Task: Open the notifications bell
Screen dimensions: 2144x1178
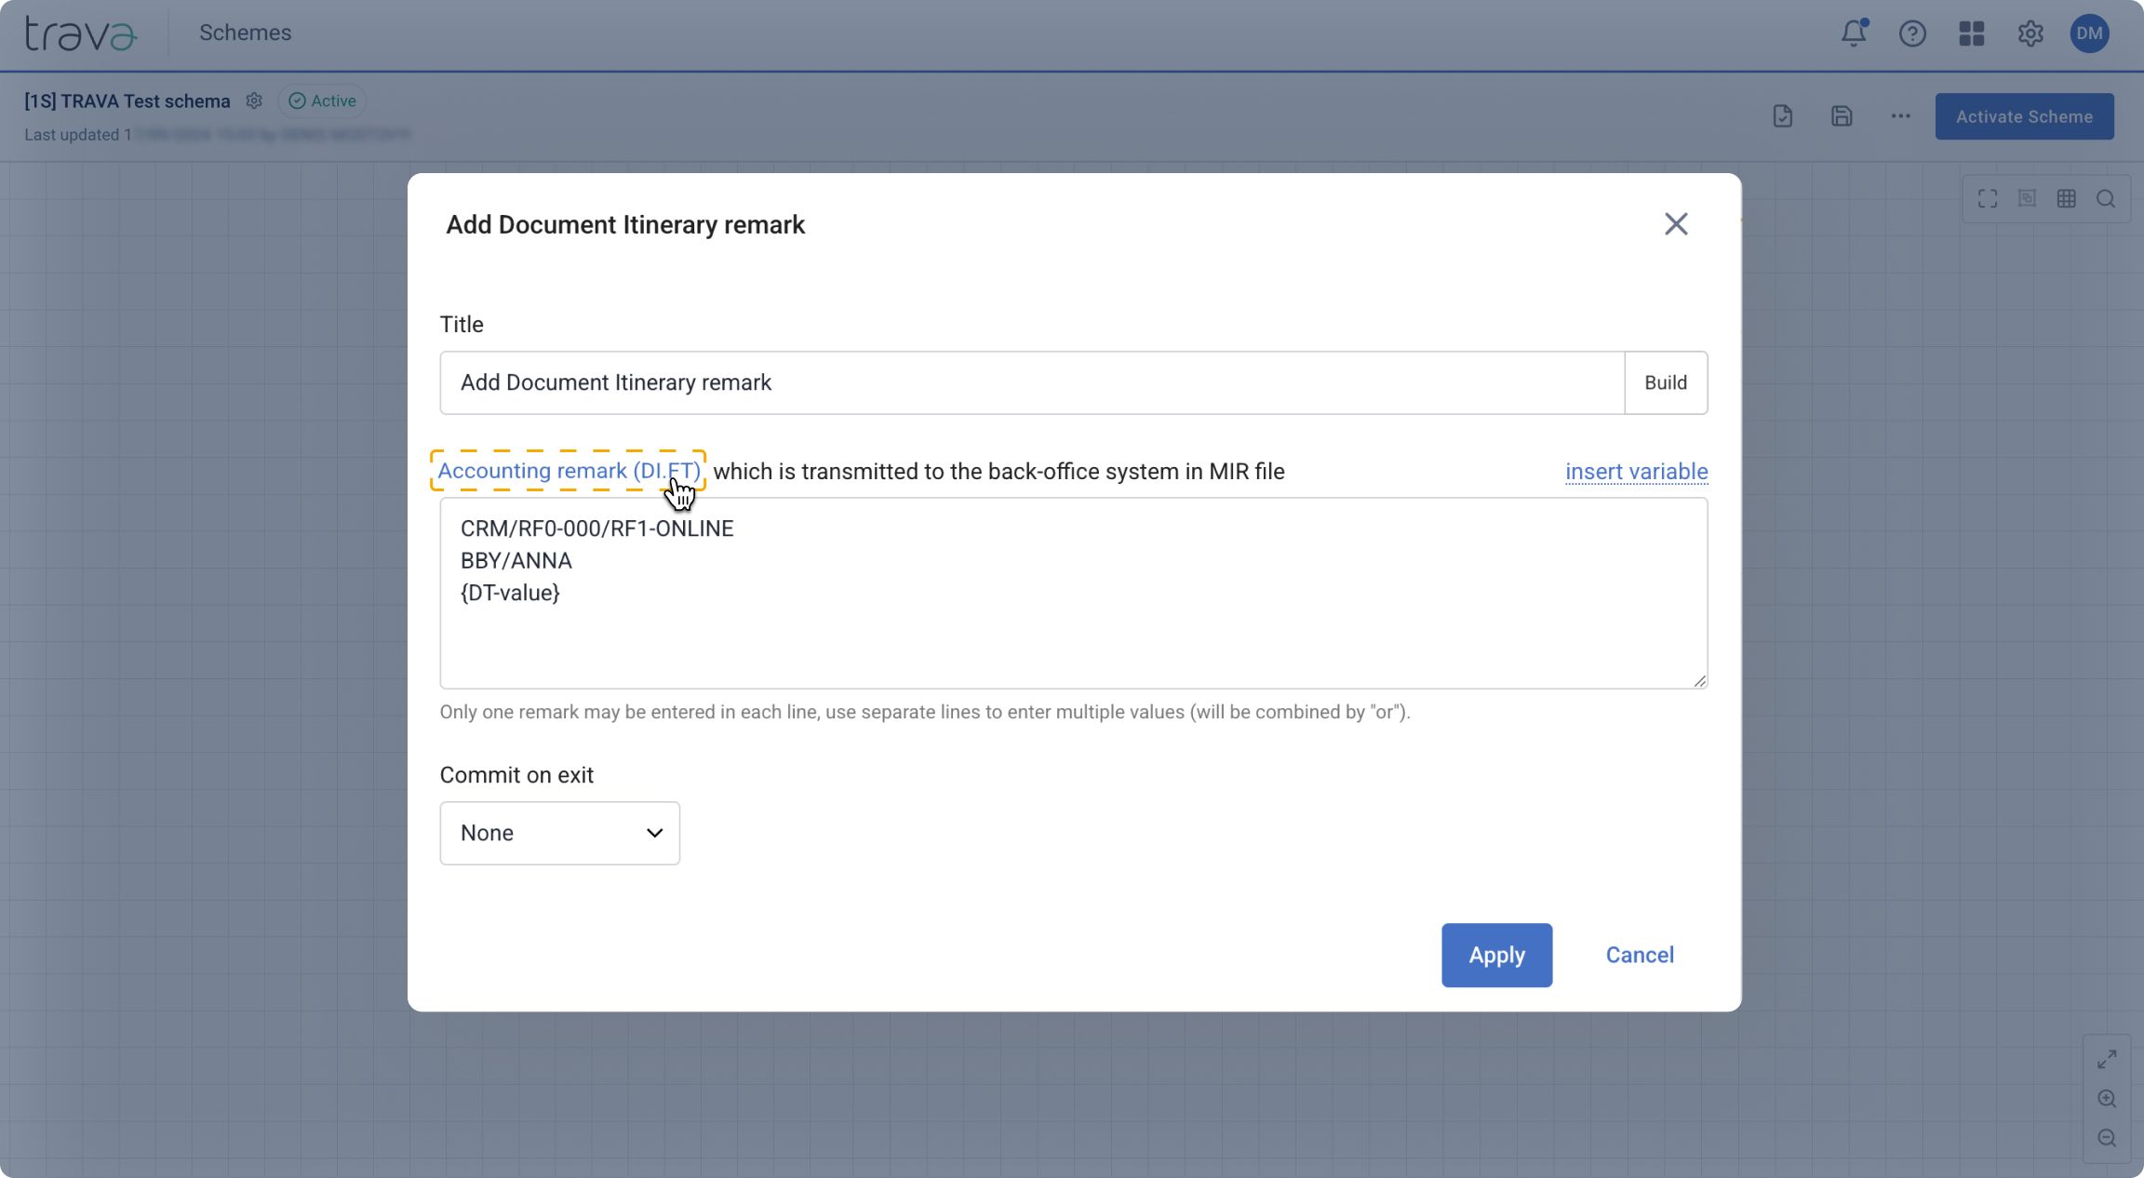Action: pyautogui.click(x=1853, y=33)
